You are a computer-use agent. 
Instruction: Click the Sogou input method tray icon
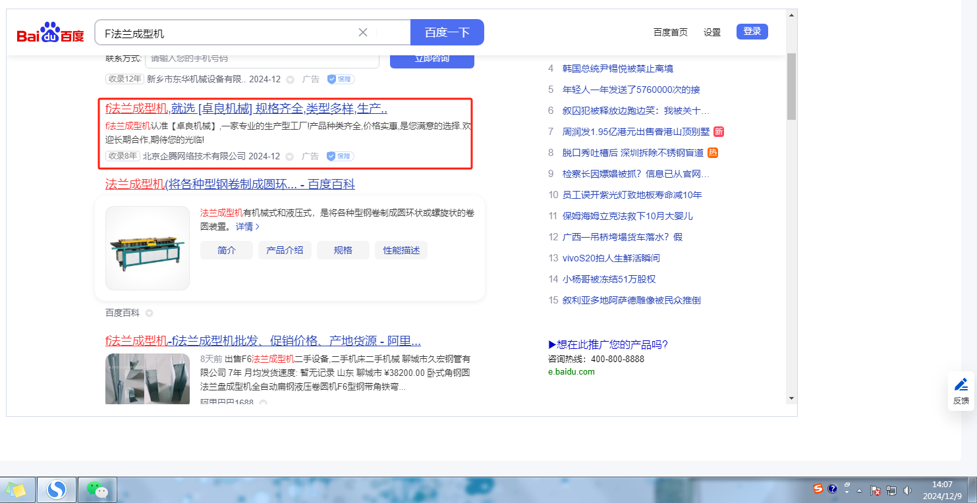pyautogui.click(x=818, y=489)
